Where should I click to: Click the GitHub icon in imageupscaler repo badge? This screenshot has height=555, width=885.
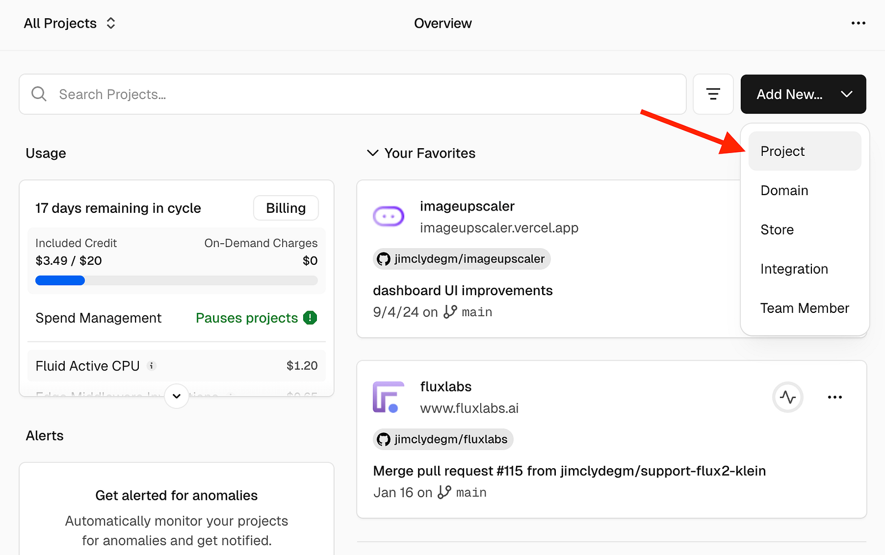pos(383,259)
